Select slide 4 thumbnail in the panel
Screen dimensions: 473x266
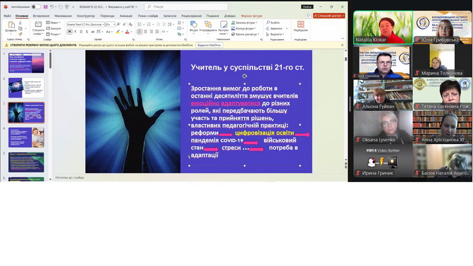pos(26,137)
